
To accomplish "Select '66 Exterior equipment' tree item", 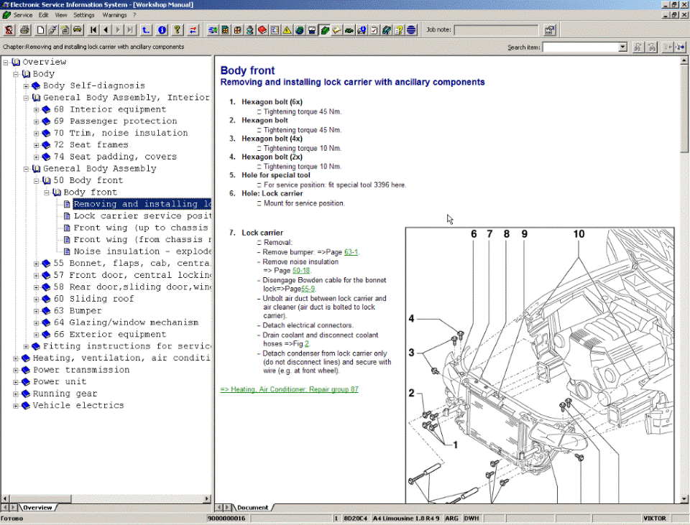I will click(x=110, y=334).
